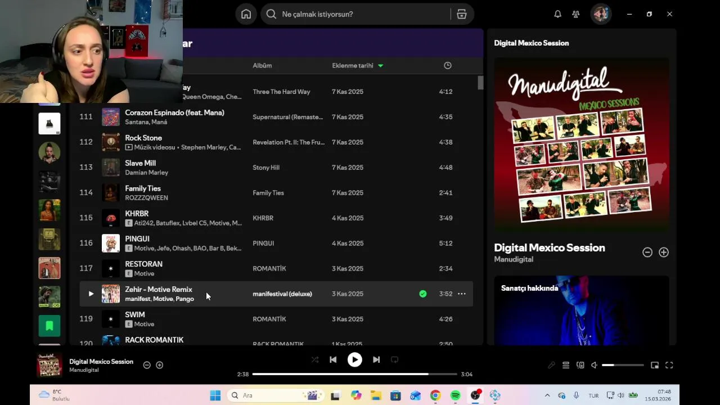Open the Damian Marley artist link
The image size is (720, 405).
click(146, 173)
